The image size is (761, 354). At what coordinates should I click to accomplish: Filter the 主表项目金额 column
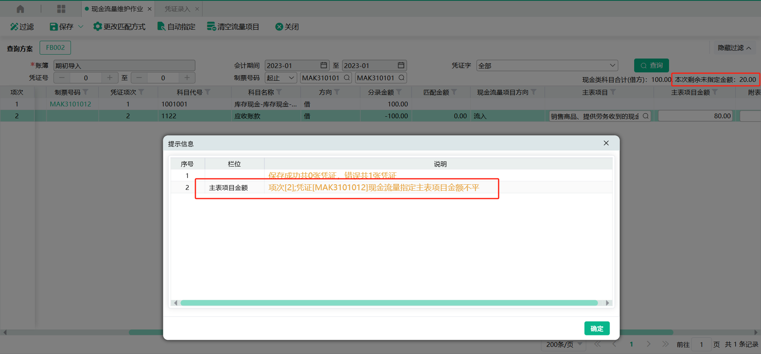click(x=715, y=92)
